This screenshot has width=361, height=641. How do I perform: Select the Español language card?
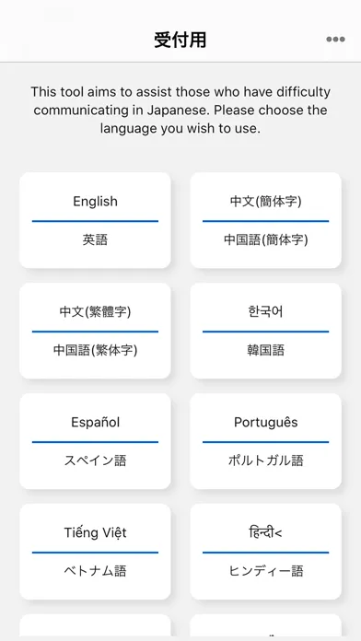pyautogui.click(x=95, y=441)
